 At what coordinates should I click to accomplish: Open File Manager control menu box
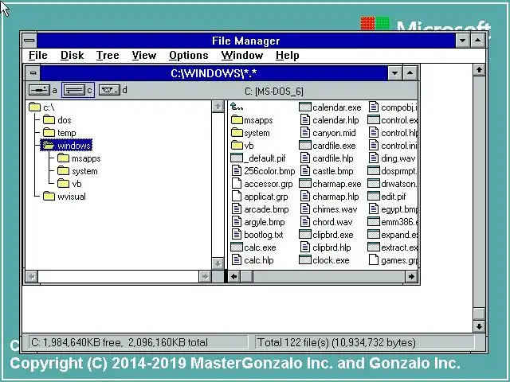29,41
